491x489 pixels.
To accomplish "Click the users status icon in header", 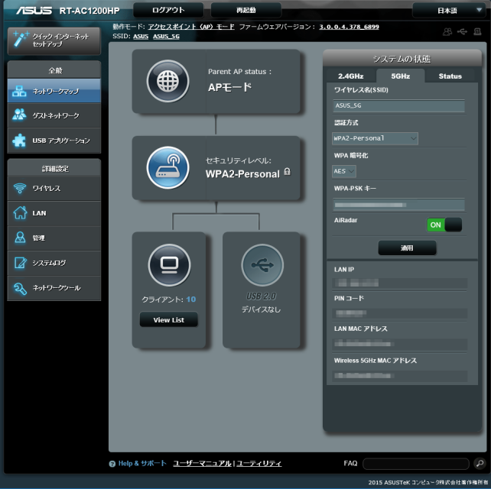I will pos(447,31).
